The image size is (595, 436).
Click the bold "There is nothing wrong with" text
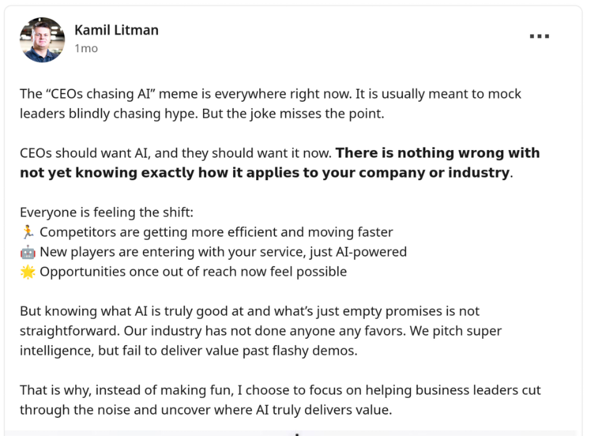tap(438, 153)
